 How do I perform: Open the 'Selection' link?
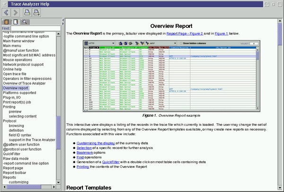pos(84,148)
